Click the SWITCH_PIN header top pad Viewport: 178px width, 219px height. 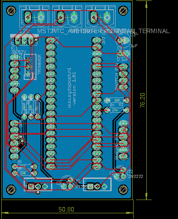pyautogui.click(x=124, y=67)
